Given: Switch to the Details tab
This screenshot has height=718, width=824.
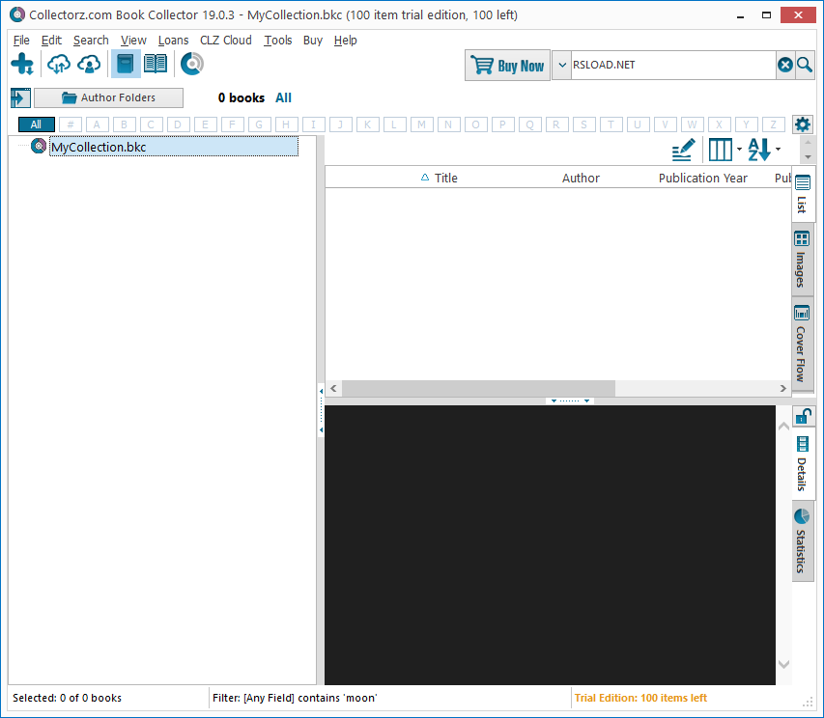Looking at the screenshot, I should pyautogui.click(x=802, y=464).
